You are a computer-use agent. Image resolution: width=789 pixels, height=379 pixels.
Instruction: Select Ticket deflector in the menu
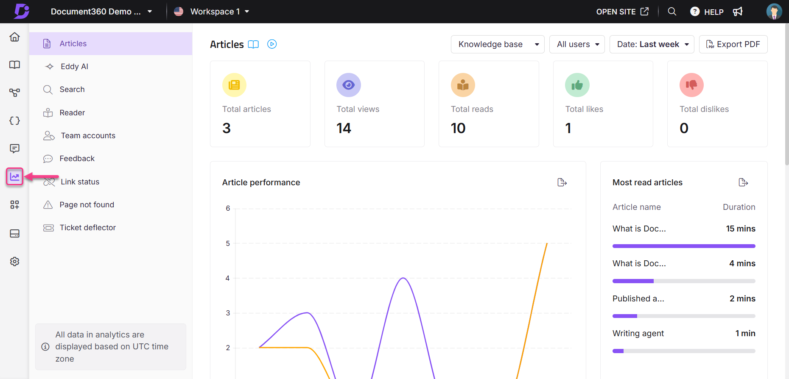pyautogui.click(x=111, y=228)
